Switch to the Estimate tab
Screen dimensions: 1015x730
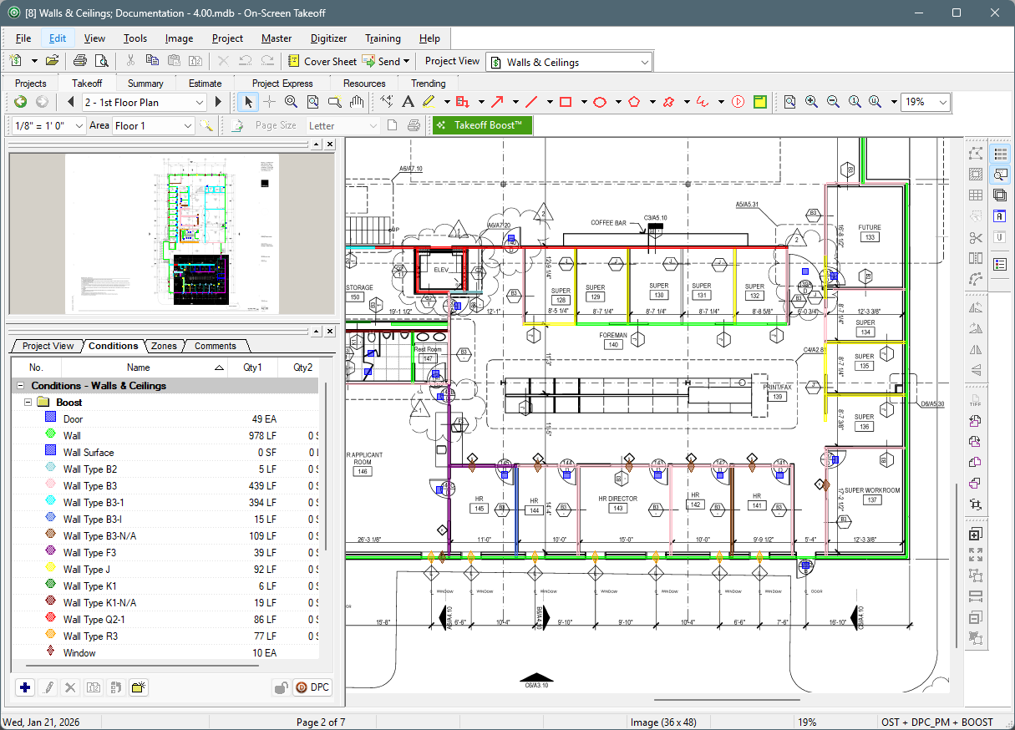[x=205, y=84]
